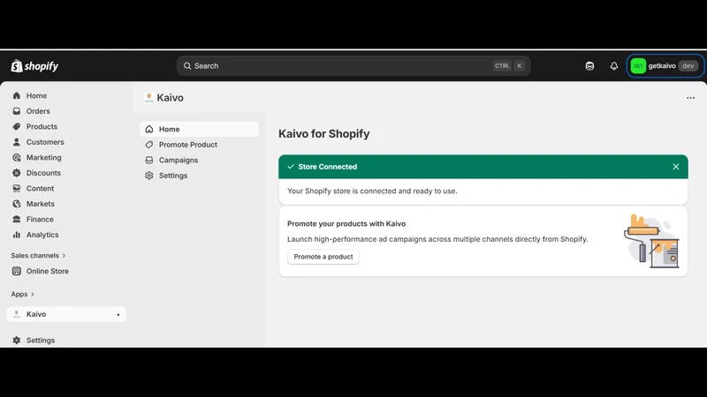Click the CTRL shortcut key badge
707x397 pixels.
[502, 65]
